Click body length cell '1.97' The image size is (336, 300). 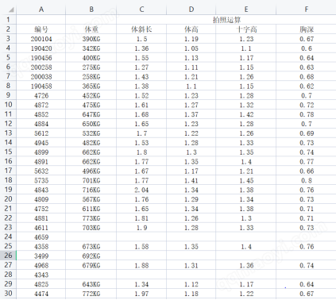[x=141, y=294]
